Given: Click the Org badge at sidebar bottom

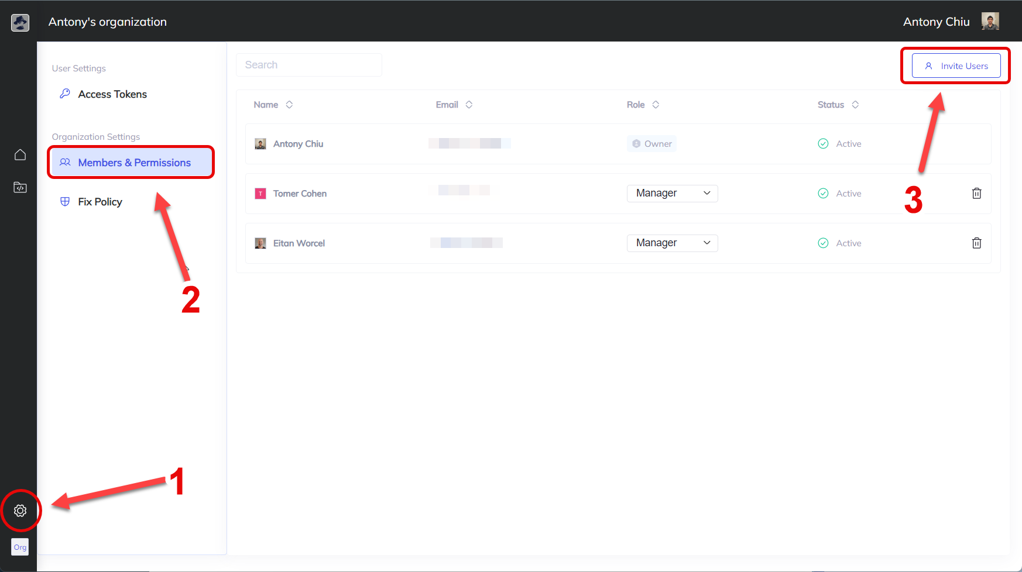Looking at the screenshot, I should tap(20, 547).
